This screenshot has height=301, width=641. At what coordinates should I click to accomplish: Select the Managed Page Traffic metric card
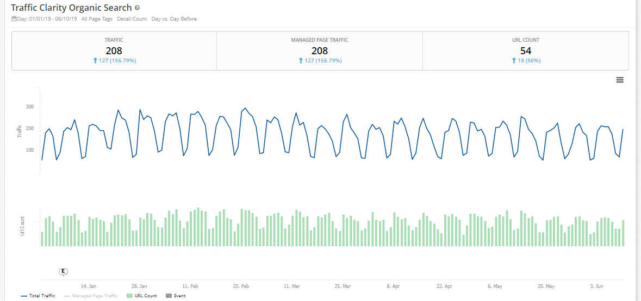[x=320, y=50]
